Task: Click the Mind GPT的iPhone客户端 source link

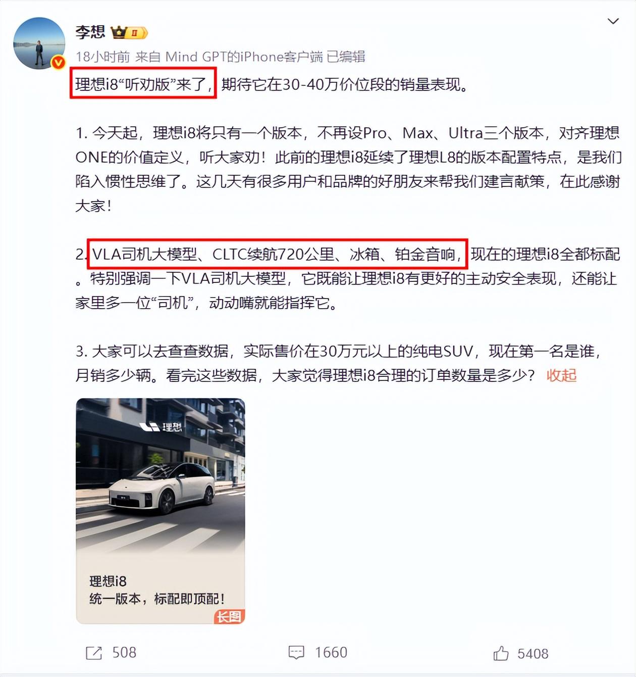Action: coord(244,57)
